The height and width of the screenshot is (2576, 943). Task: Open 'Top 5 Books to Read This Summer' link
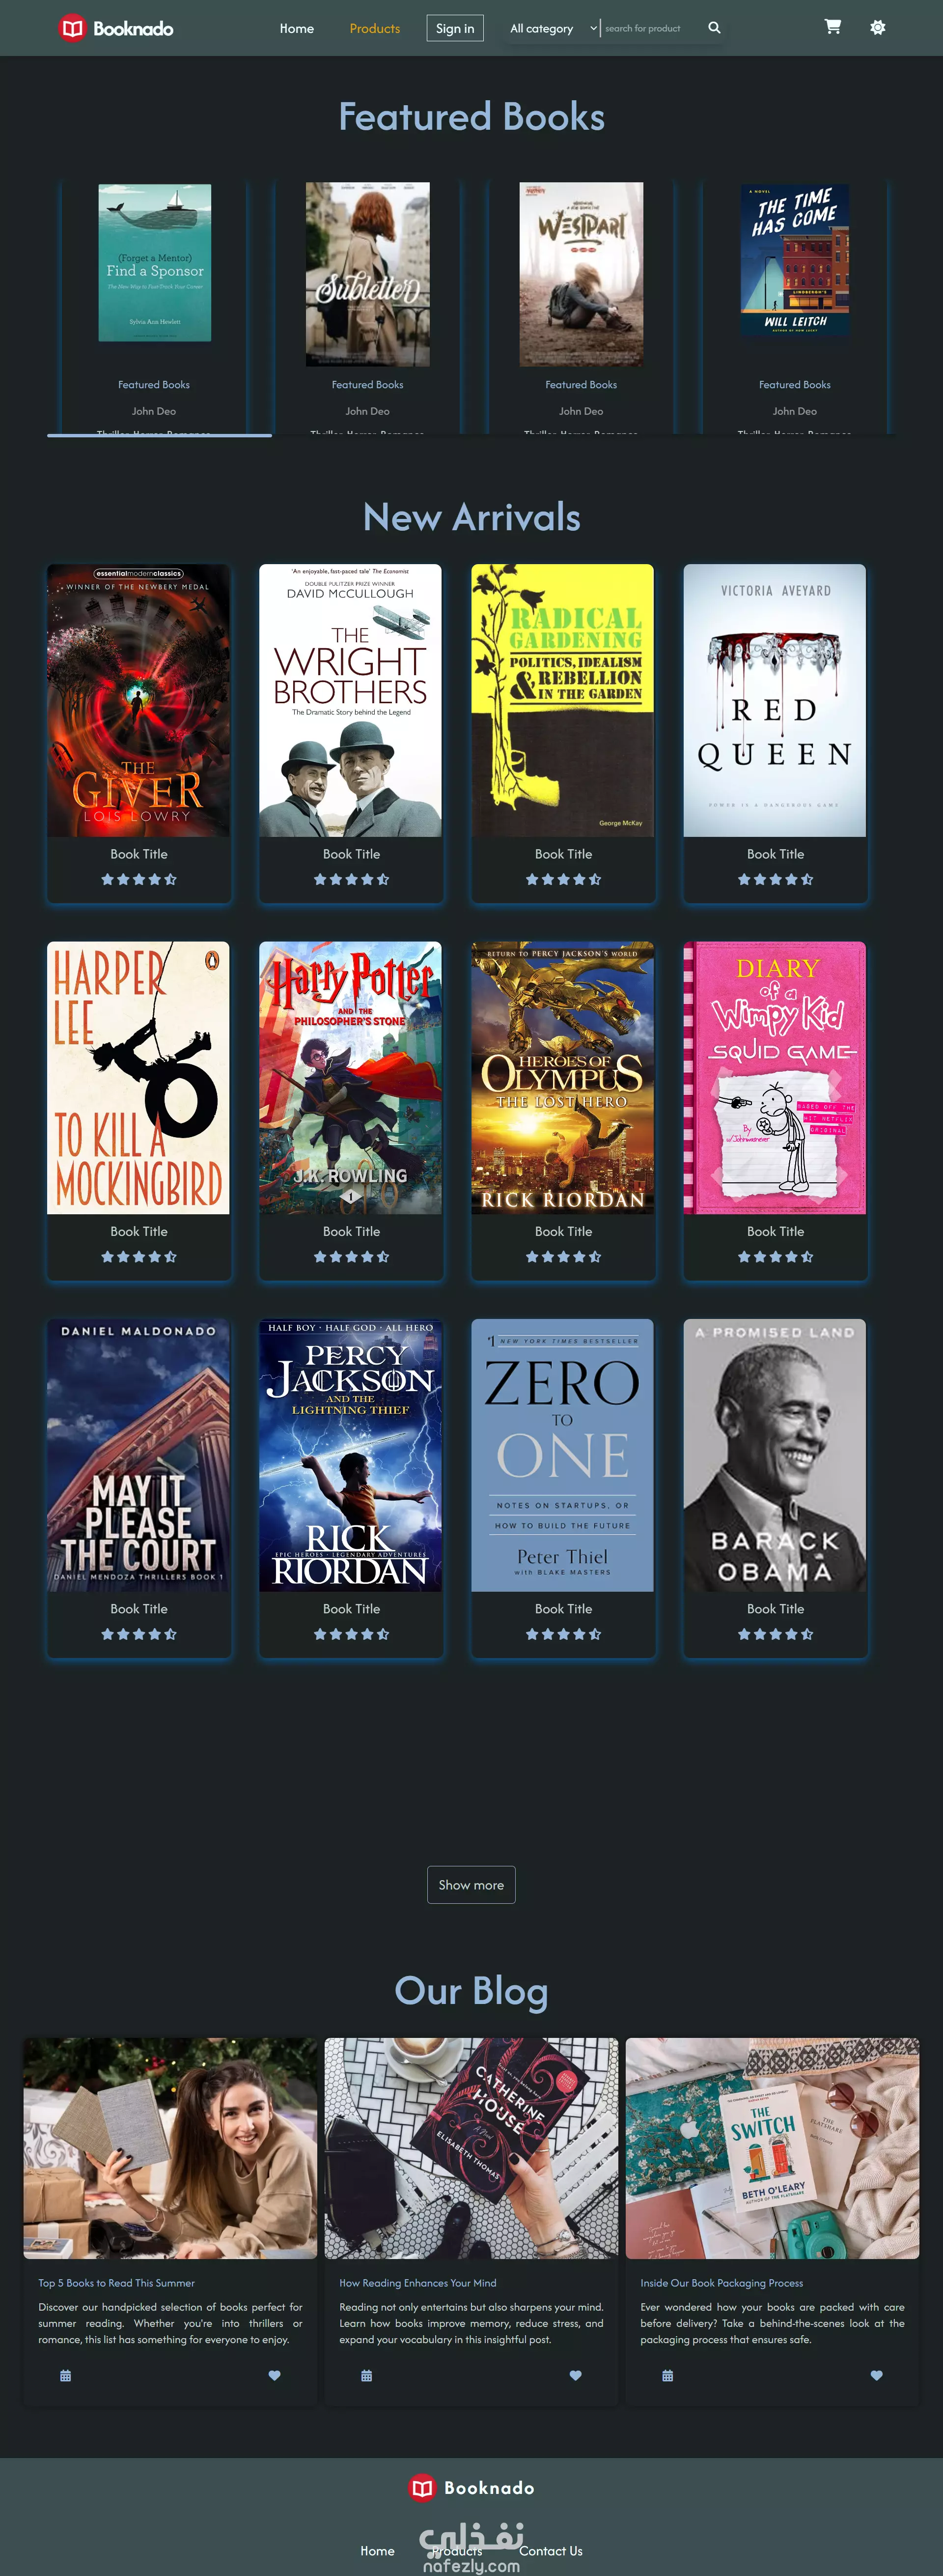117,2282
